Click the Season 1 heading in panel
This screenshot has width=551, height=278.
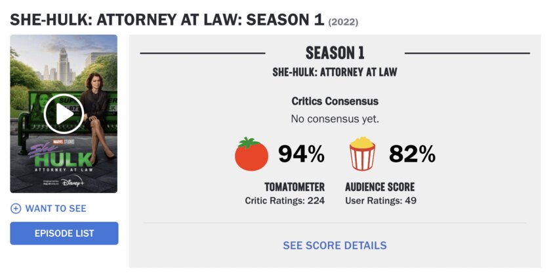point(335,53)
